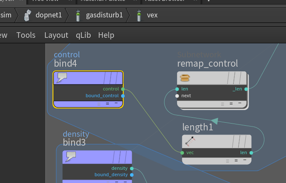Collapse length1 node with the minus button
The height and width of the screenshot is (183, 286).
pos(245,160)
